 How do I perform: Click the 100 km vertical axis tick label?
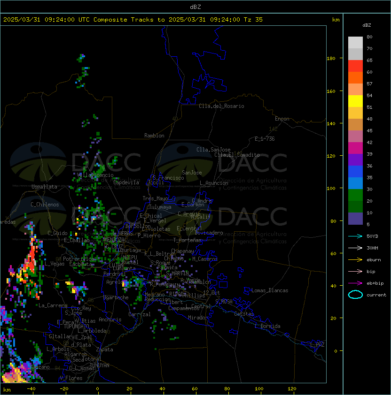[331, 189]
